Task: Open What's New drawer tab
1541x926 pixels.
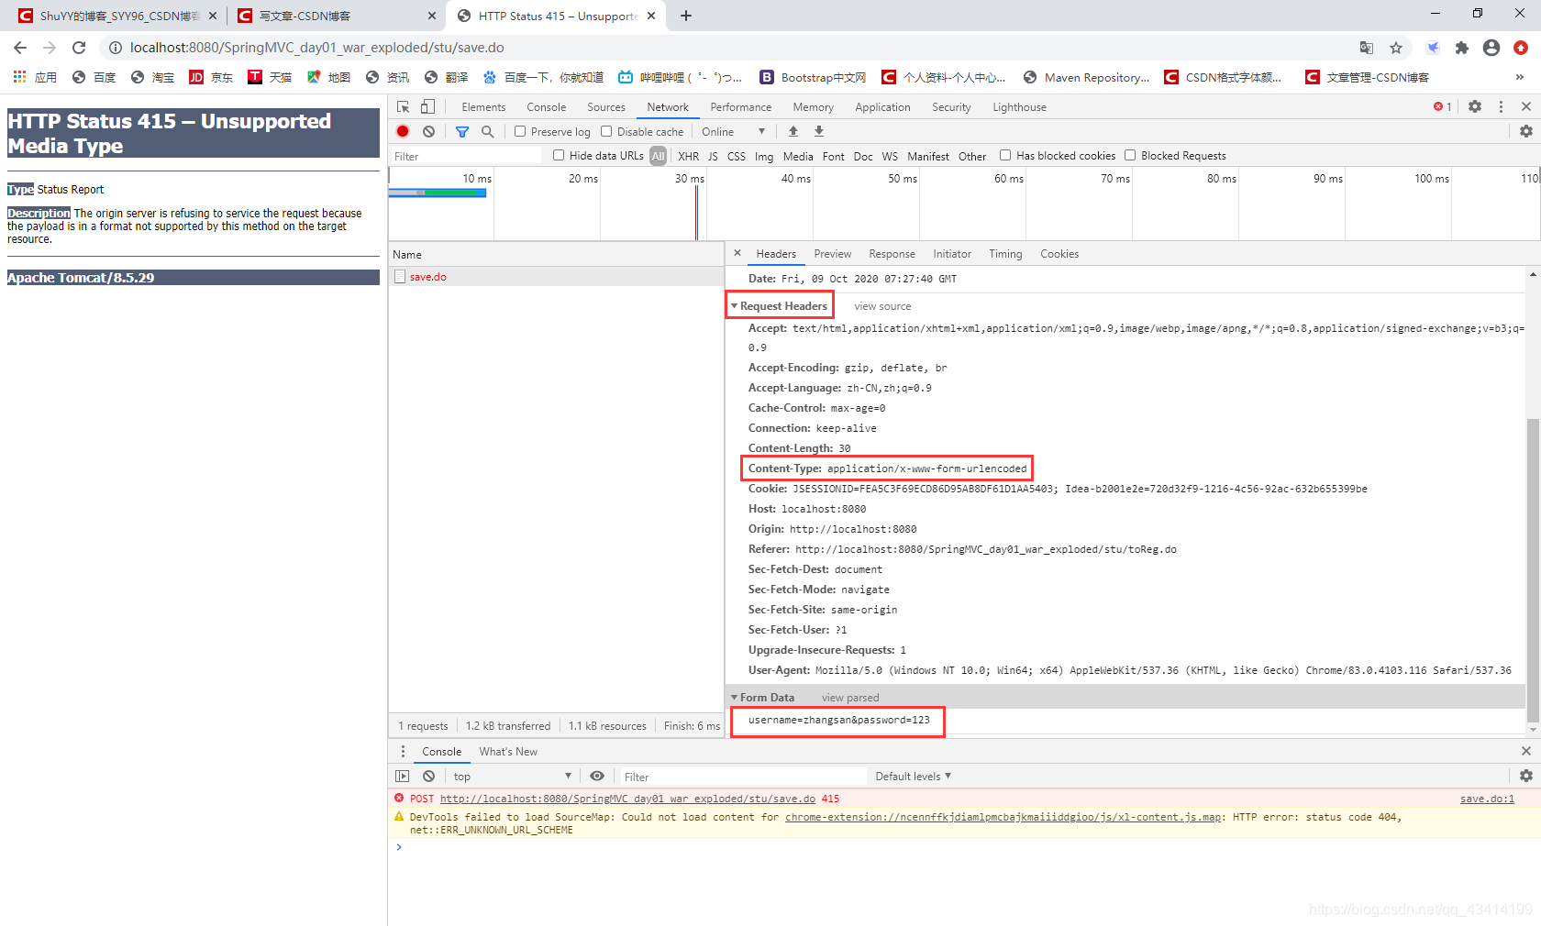Action: (508, 752)
